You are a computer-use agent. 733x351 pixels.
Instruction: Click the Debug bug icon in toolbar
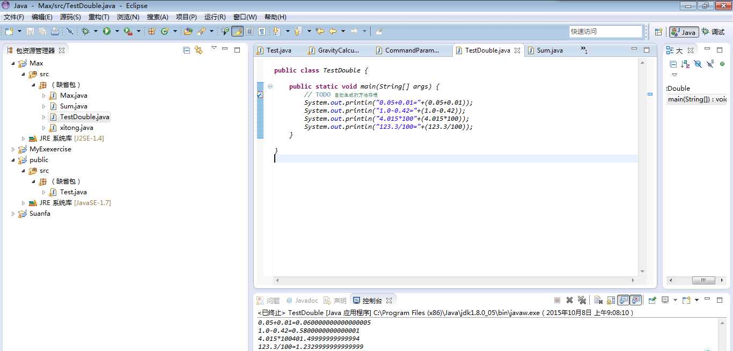point(85,31)
